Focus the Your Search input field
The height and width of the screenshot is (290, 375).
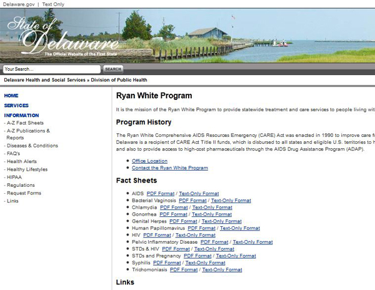coord(52,69)
